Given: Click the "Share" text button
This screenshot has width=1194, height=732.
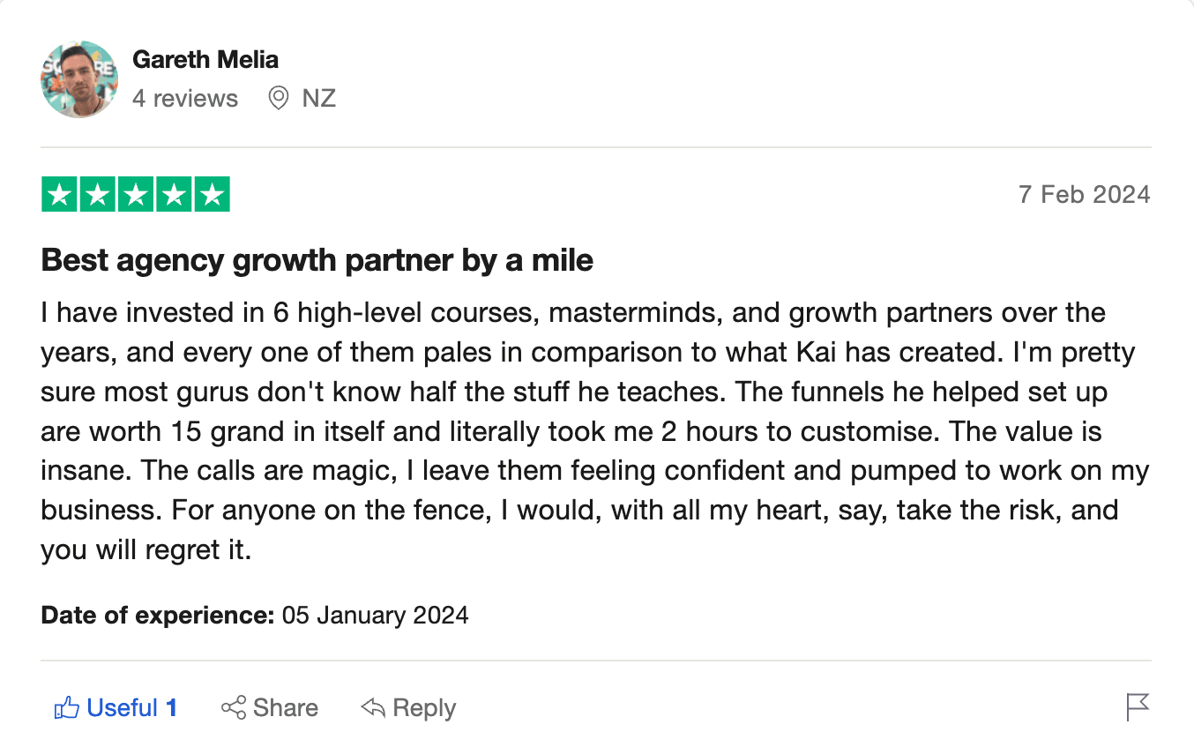Looking at the screenshot, I should click(286, 707).
